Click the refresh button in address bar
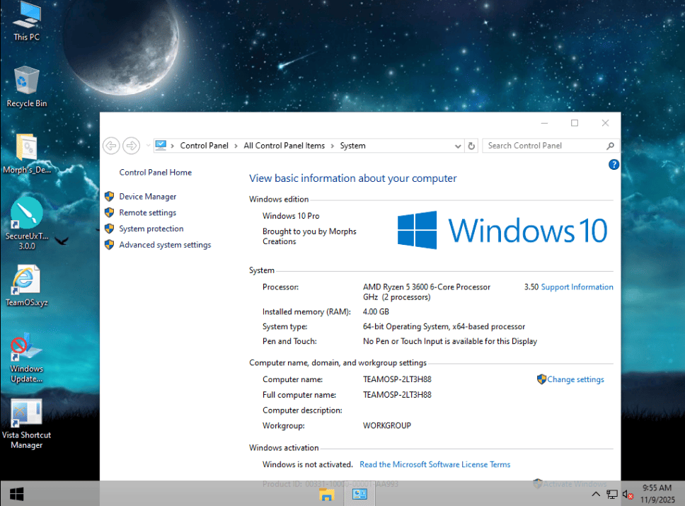 coord(472,146)
